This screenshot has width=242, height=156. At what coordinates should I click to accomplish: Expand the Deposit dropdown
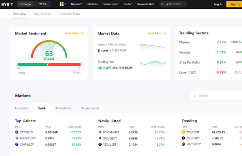pos(77,4)
